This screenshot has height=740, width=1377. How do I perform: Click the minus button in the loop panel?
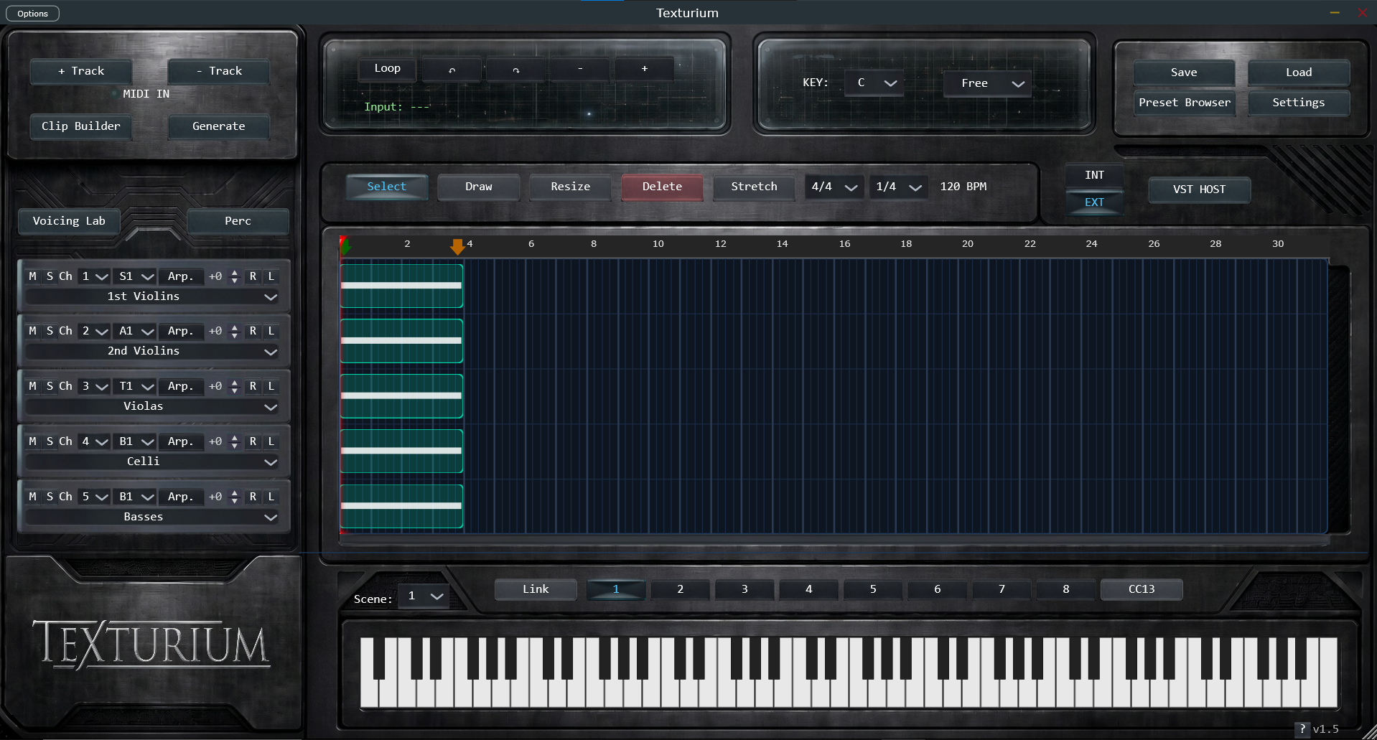pos(580,69)
